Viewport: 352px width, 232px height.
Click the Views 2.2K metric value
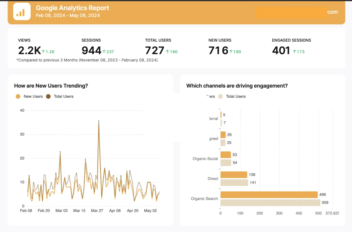tap(29, 51)
